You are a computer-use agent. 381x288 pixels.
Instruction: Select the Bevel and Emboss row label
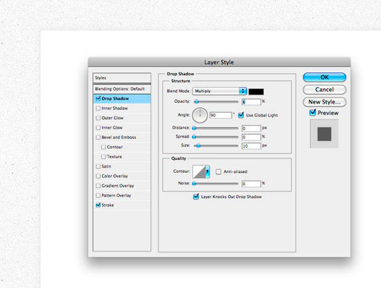tap(119, 137)
